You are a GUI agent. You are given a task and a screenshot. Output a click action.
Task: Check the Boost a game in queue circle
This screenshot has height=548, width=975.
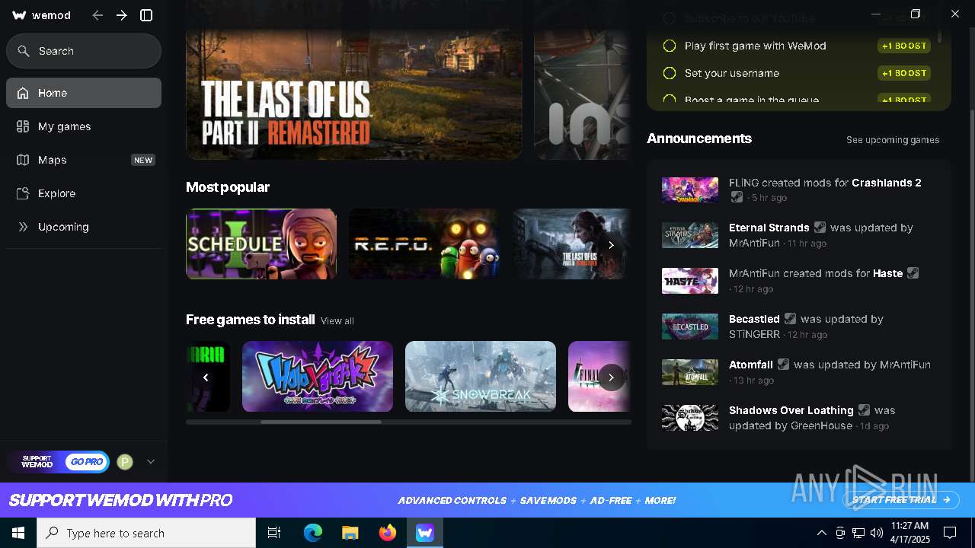point(670,100)
